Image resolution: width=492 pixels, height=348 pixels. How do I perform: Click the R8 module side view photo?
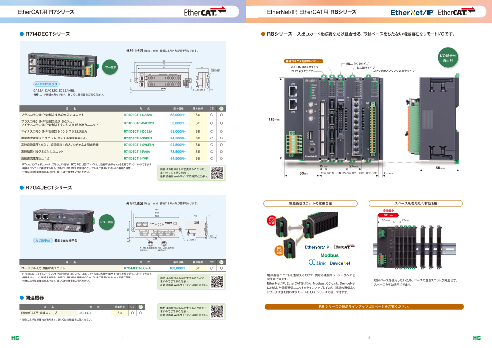[x=433, y=119]
